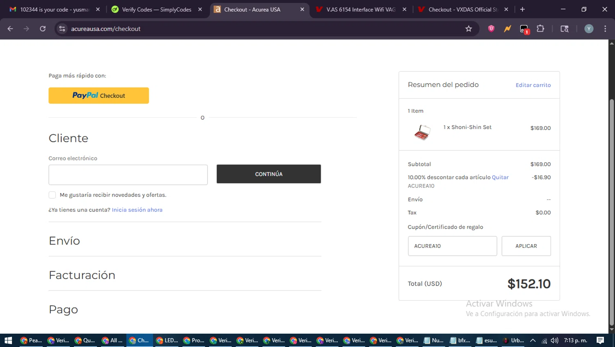Go back to the previous page
This screenshot has width=615, height=347.
pyautogui.click(x=10, y=29)
